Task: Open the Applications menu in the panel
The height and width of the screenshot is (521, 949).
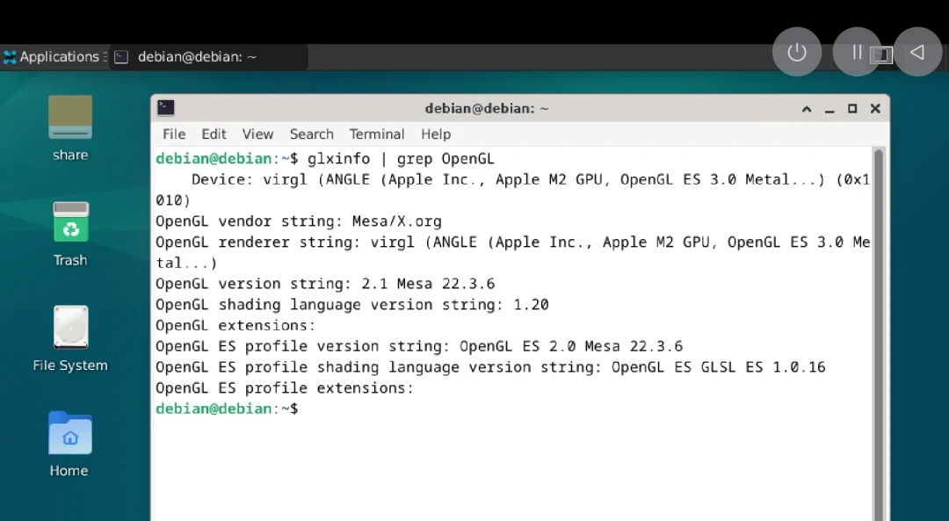Action: click(x=53, y=57)
